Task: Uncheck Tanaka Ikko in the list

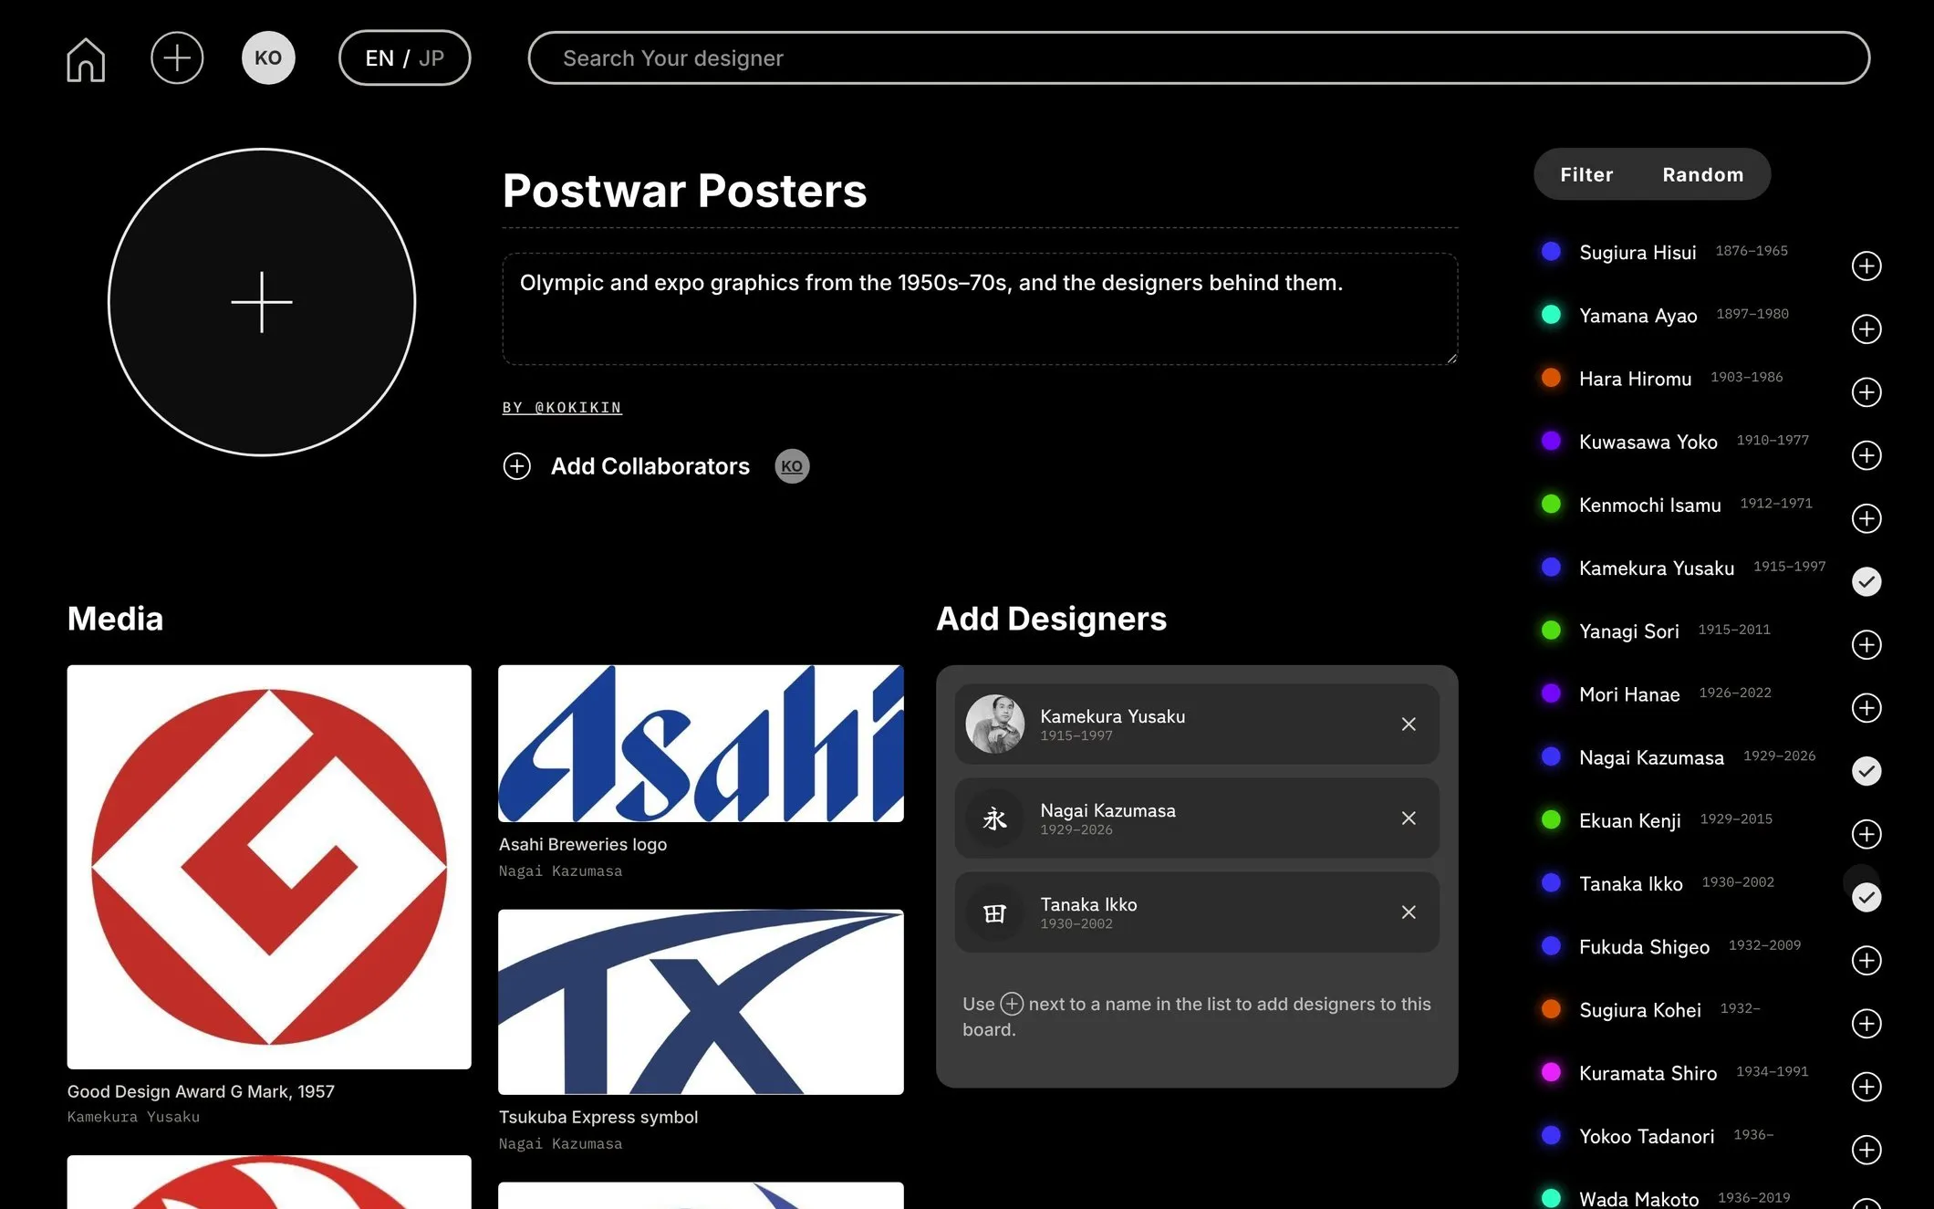Action: [x=1866, y=897]
